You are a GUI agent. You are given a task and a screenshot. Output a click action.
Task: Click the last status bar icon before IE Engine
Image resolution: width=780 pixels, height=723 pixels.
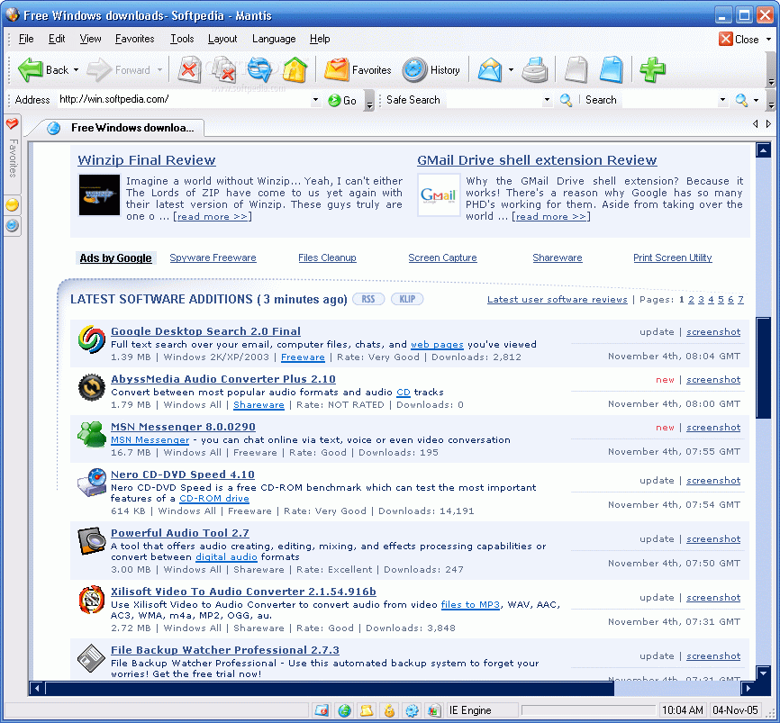434,710
